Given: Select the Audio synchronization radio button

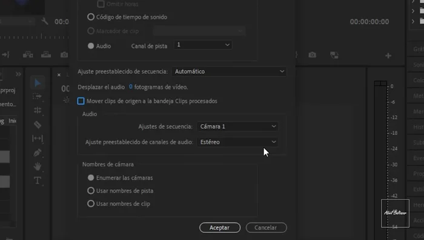Looking at the screenshot, I should click(91, 46).
